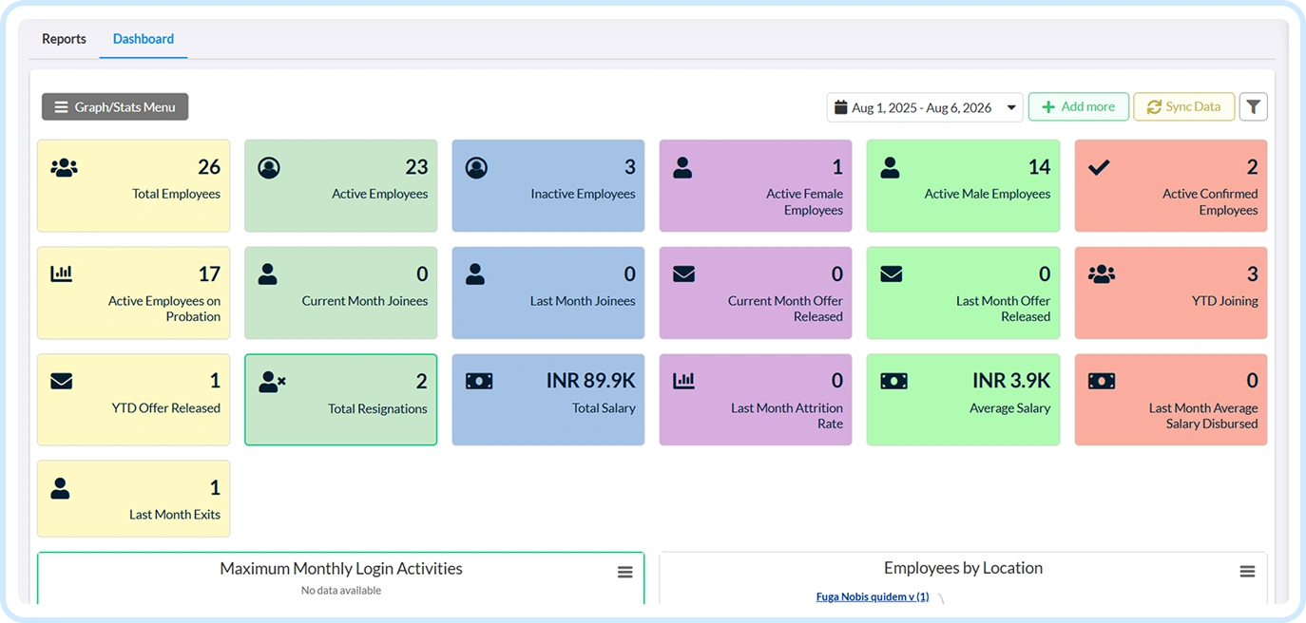Switch to the Reports tab
This screenshot has width=1306, height=623.
click(64, 39)
